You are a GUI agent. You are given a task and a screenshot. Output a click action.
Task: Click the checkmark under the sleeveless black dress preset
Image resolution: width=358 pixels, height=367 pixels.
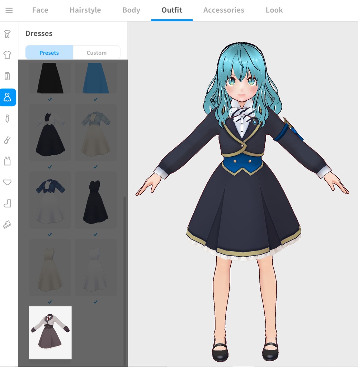[x=95, y=234]
